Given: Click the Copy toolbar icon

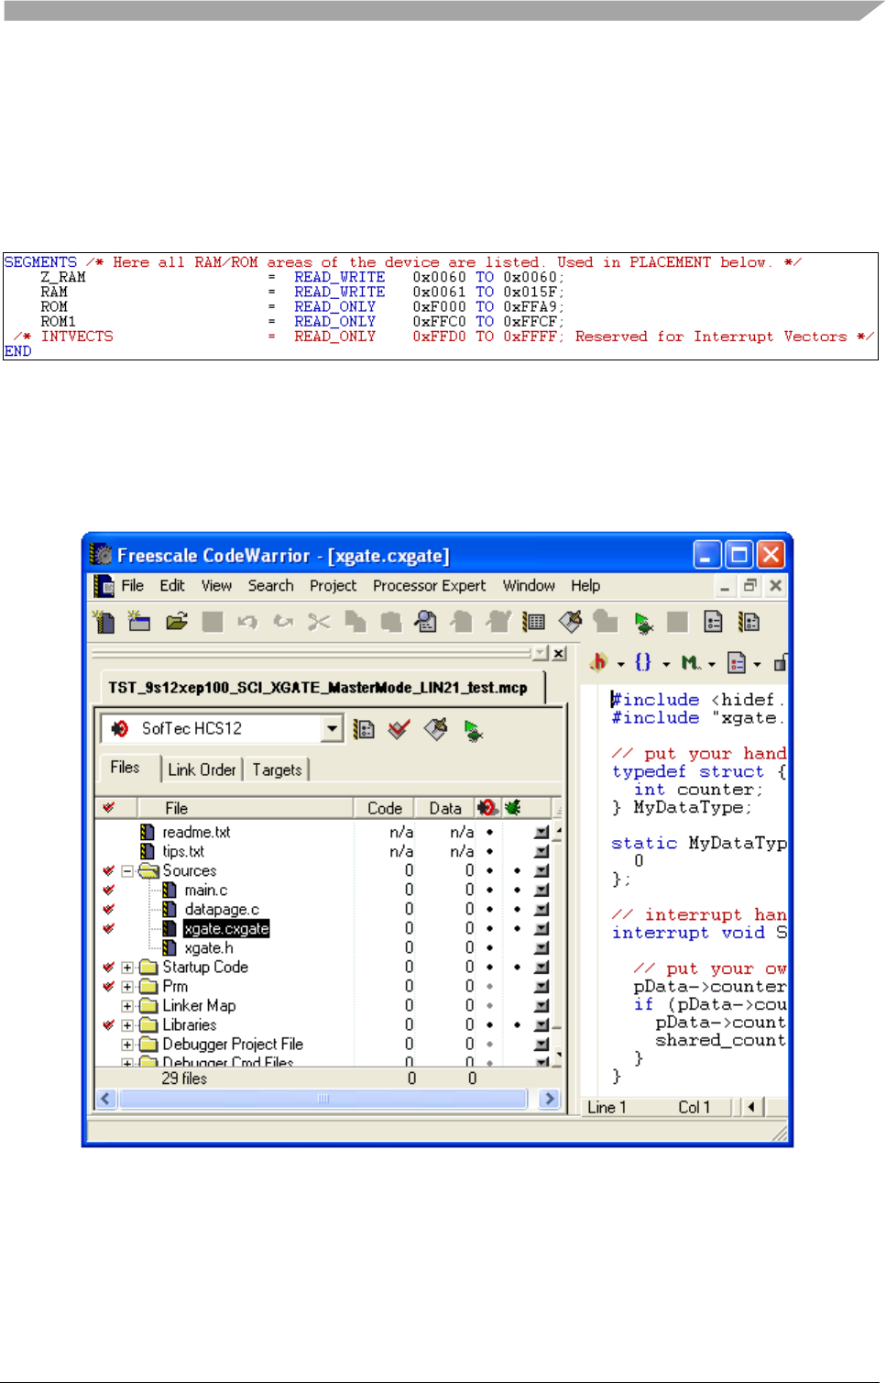Looking at the screenshot, I should 355,622.
